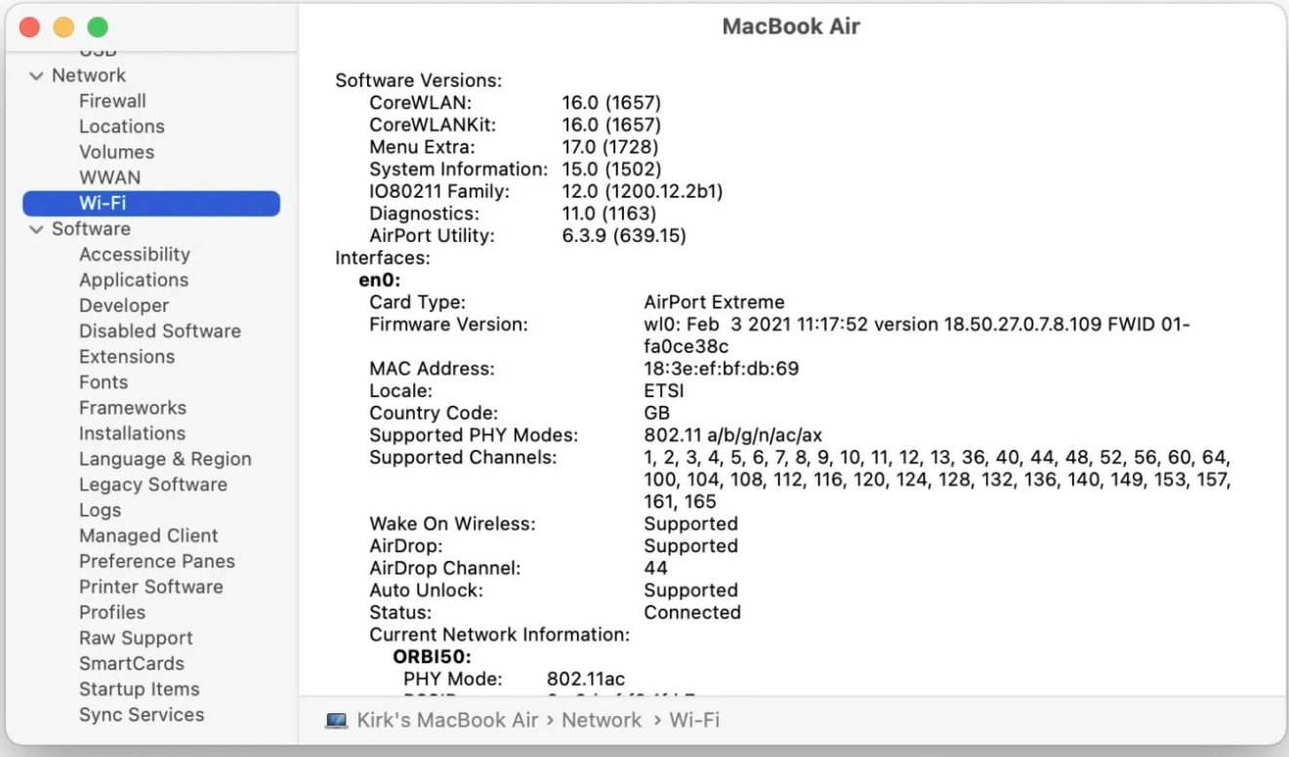Viewport: 1289px width, 757px height.
Task: Choose WWAN in the sidebar
Action: tap(109, 178)
